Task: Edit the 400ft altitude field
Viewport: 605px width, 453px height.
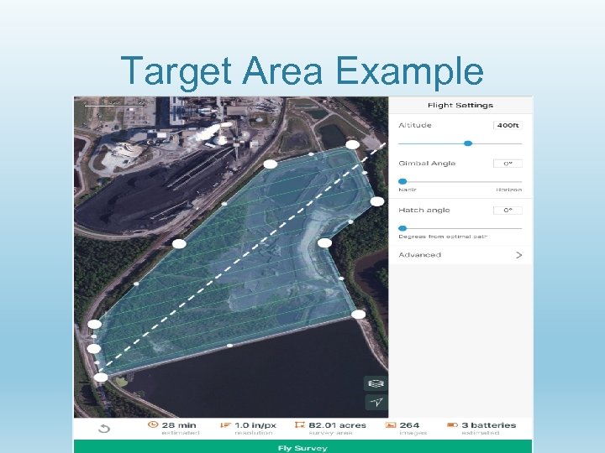Action: coord(508,125)
